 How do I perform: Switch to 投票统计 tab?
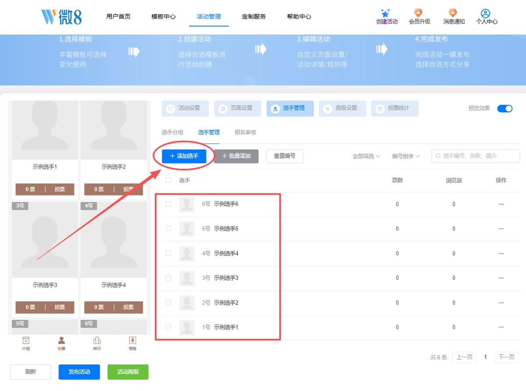(x=395, y=108)
